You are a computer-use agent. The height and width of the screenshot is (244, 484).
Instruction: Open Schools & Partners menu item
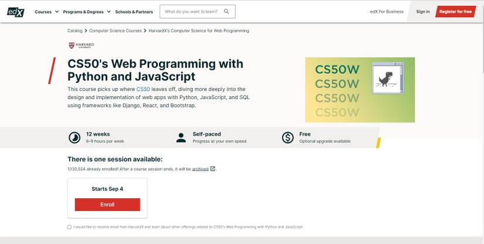coord(134,12)
